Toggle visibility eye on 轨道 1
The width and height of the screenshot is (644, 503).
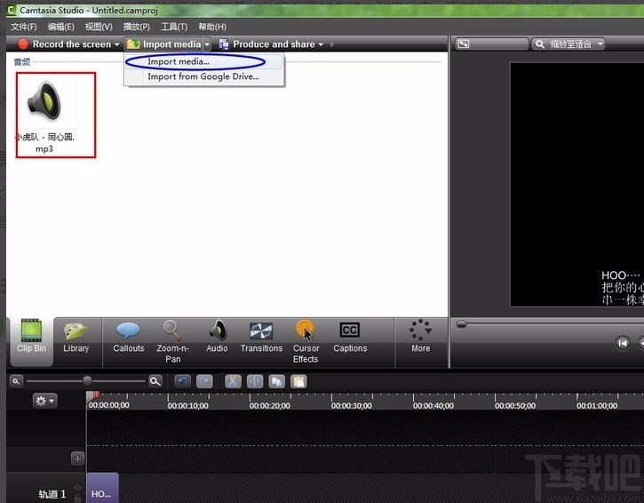pos(77,488)
